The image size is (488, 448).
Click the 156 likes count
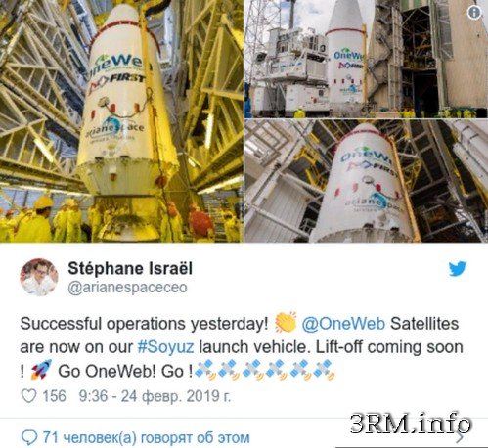(x=54, y=396)
